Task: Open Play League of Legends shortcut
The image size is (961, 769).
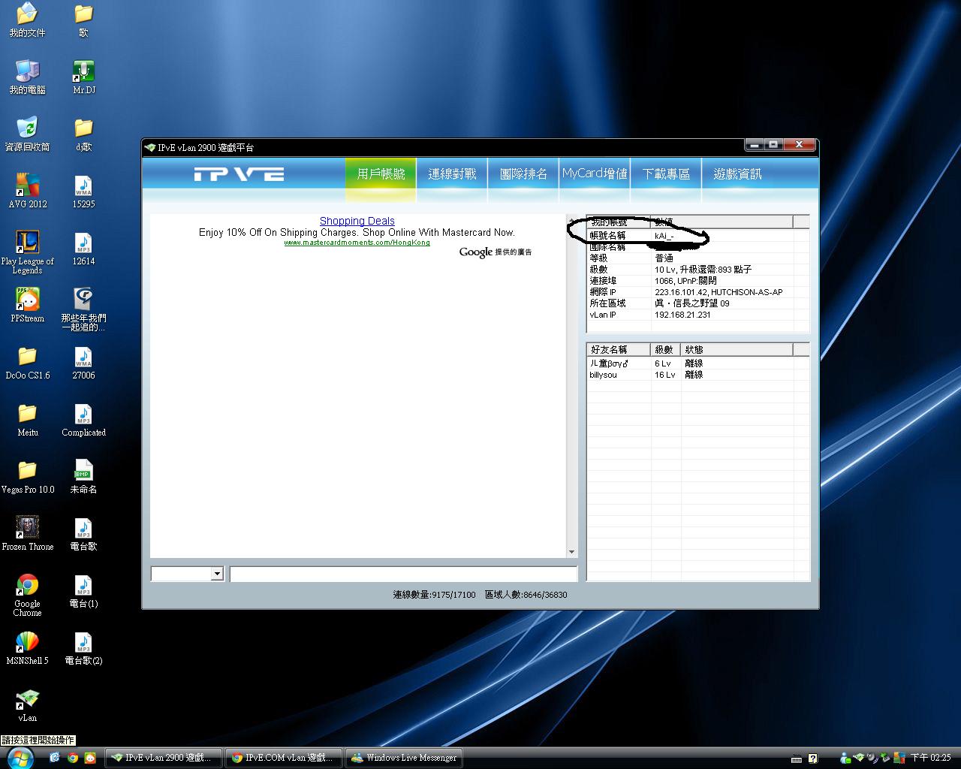Action: coord(28,243)
